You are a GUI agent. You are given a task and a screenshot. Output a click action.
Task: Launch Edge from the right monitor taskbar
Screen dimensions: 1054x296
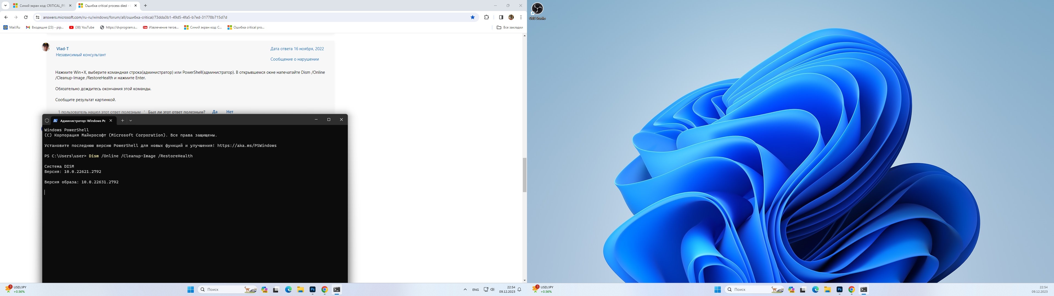click(x=815, y=289)
